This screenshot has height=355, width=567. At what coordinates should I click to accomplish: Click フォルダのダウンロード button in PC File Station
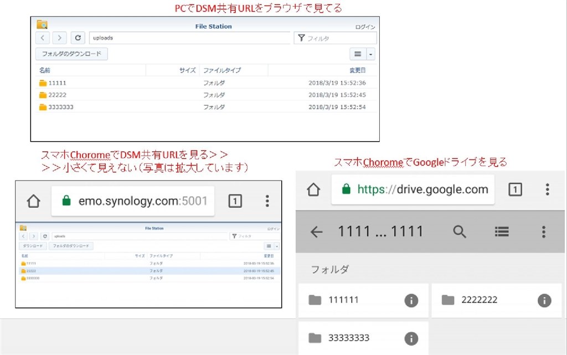[71, 54]
